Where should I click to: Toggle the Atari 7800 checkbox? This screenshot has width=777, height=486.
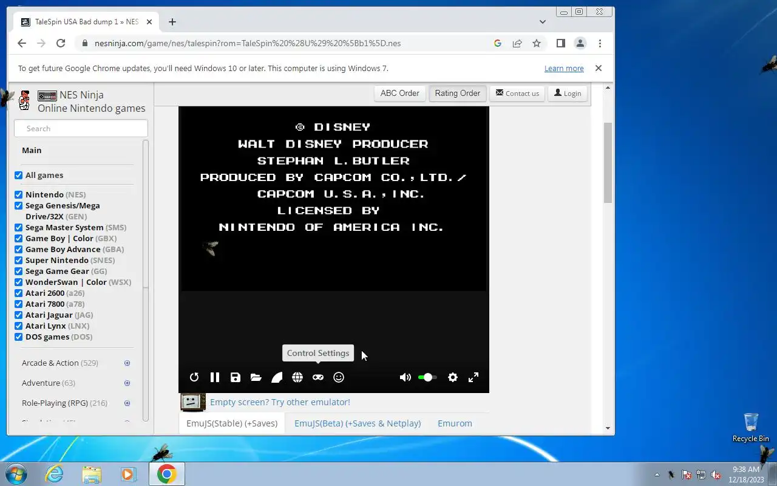18,304
